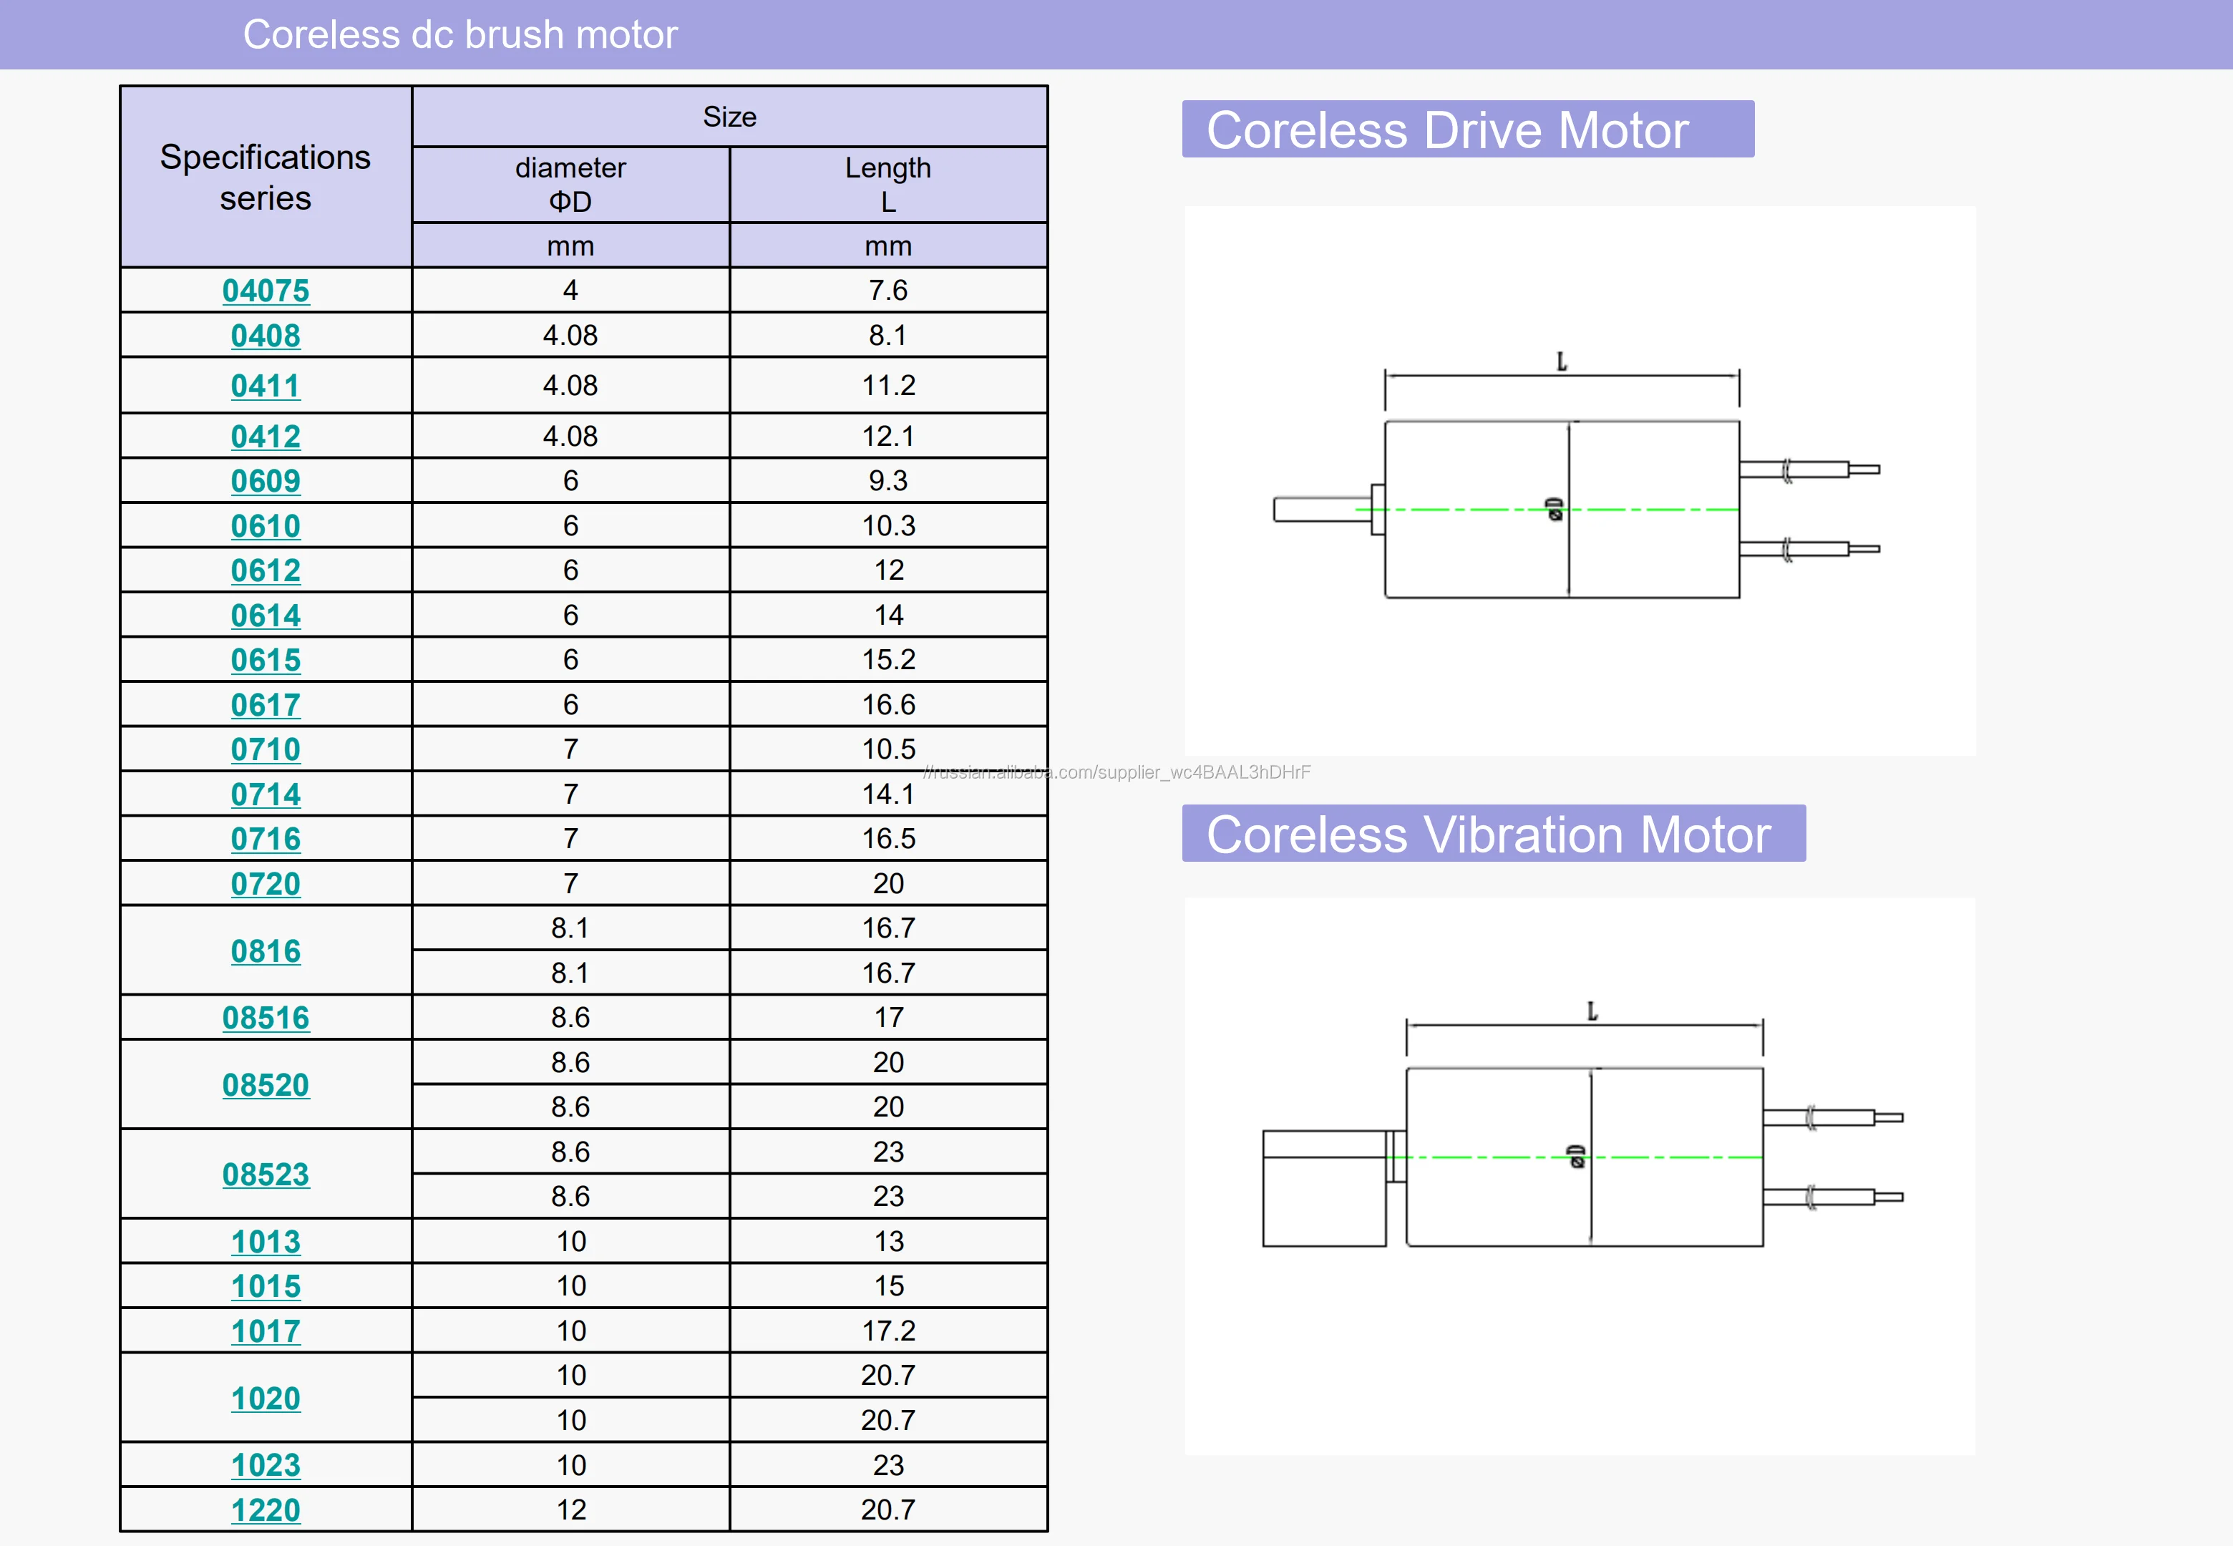The height and width of the screenshot is (1546, 2233).
Task: Open the 0720 motor link
Action: tap(266, 883)
